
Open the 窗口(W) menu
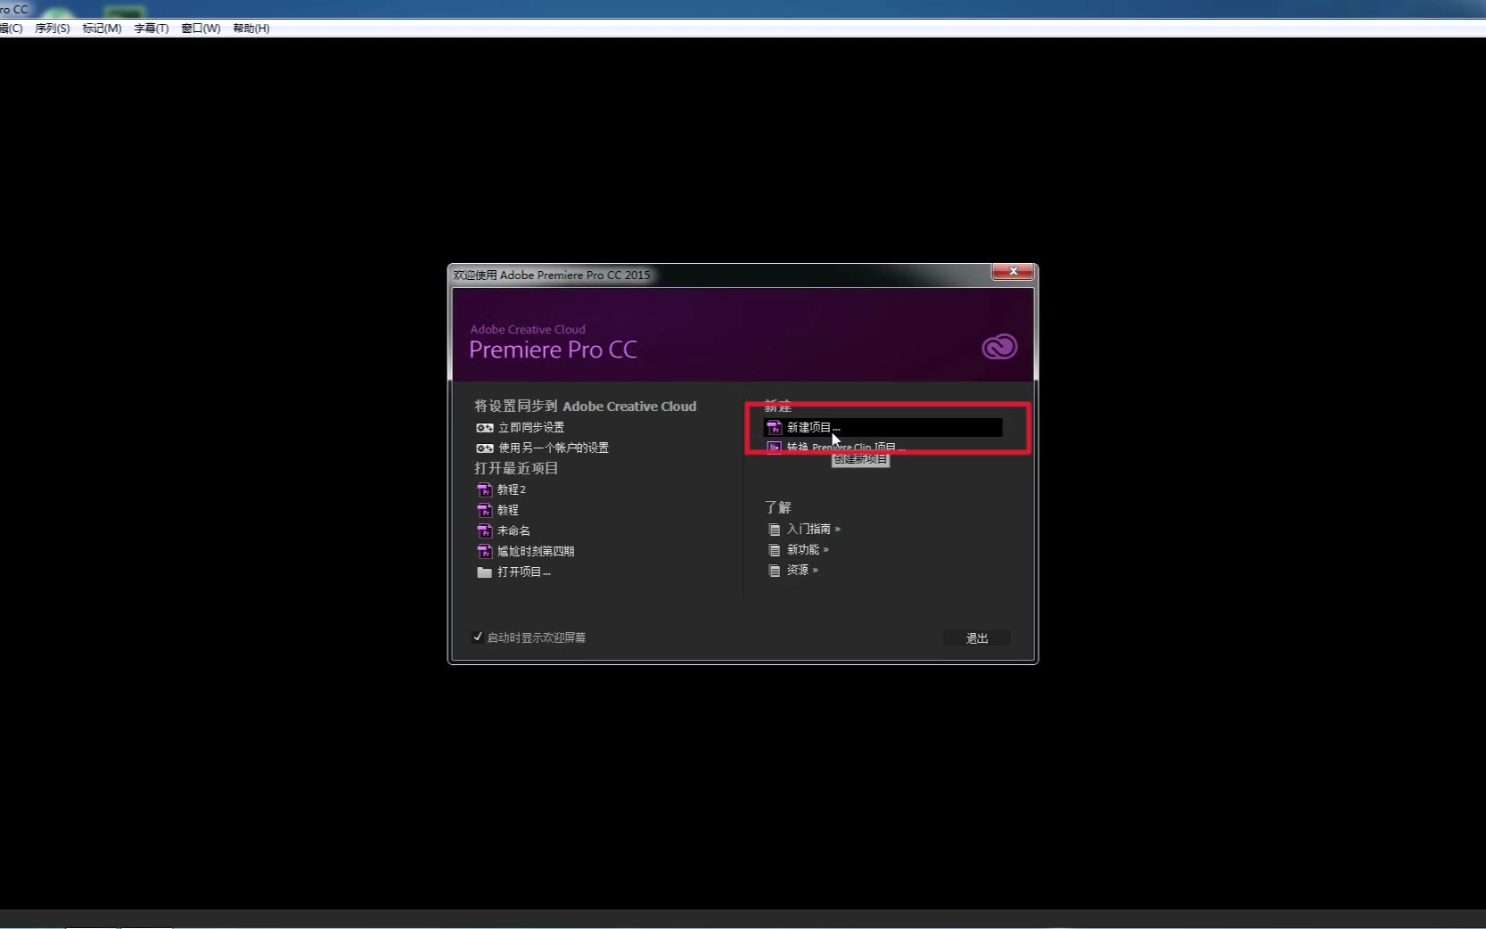(x=201, y=29)
